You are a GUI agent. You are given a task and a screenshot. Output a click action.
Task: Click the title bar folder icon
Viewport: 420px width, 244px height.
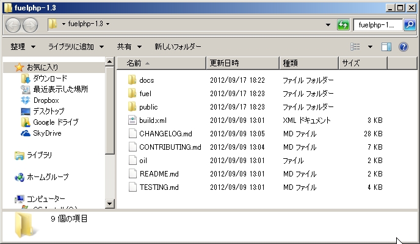tap(8, 8)
